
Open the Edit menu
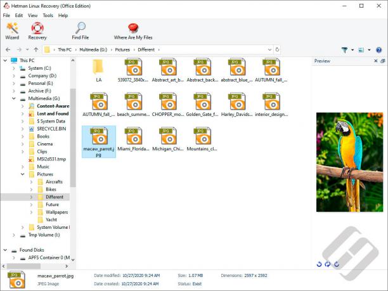(x=19, y=15)
